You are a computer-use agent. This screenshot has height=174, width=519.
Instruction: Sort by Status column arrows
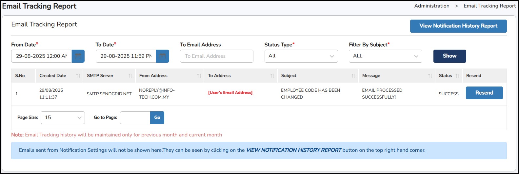[457, 76]
